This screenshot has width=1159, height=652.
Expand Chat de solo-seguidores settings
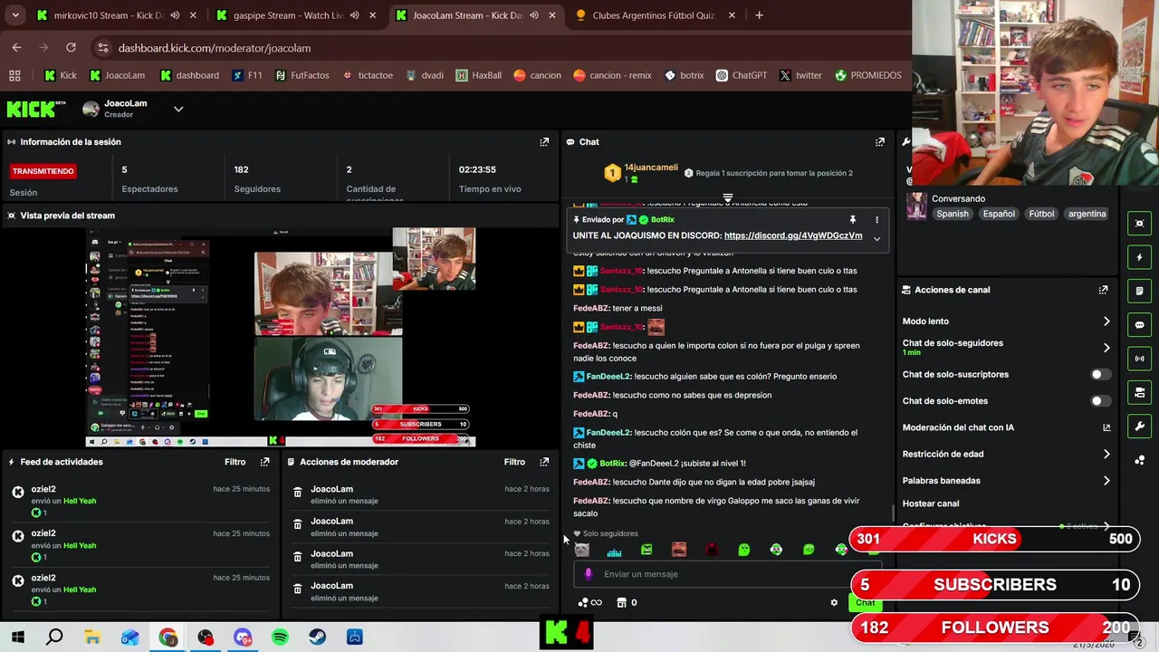[x=1106, y=348]
